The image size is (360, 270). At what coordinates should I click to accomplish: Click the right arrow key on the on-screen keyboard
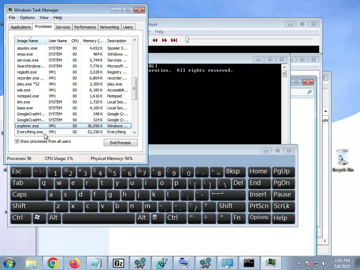pos(224,218)
